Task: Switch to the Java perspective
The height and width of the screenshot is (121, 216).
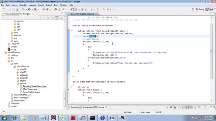Action: point(210,9)
